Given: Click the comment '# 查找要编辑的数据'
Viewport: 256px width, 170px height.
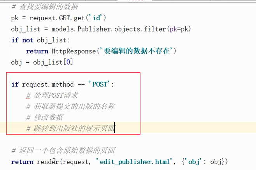Looking at the screenshot, I should point(45,7).
